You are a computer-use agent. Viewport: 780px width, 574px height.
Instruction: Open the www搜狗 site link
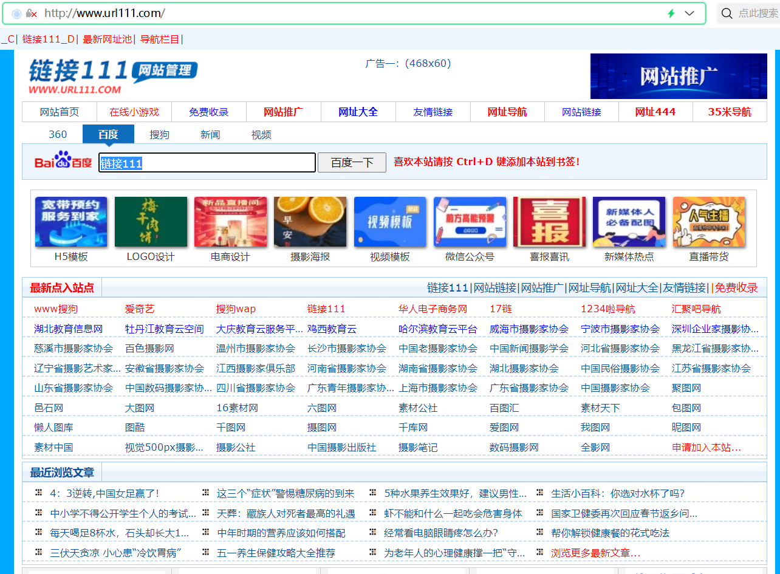[56, 309]
